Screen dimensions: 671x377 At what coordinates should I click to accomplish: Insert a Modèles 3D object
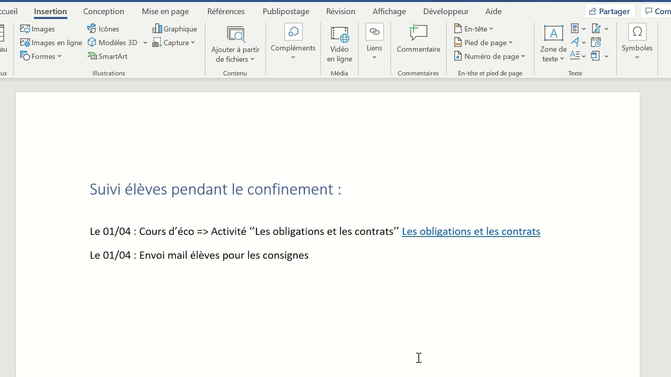(x=112, y=42)
